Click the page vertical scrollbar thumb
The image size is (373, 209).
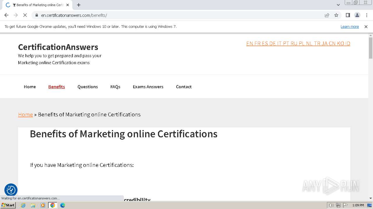tap(370, 48)
